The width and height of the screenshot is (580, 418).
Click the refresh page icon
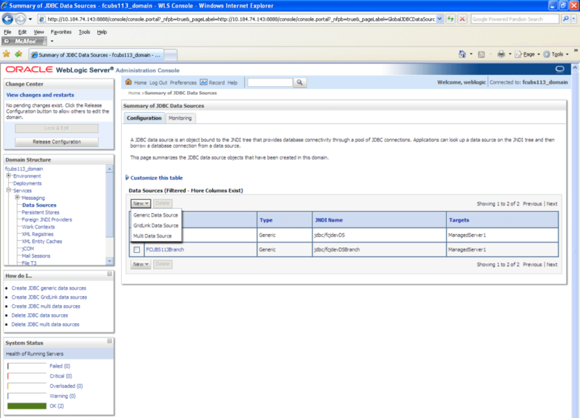[450, 19]
